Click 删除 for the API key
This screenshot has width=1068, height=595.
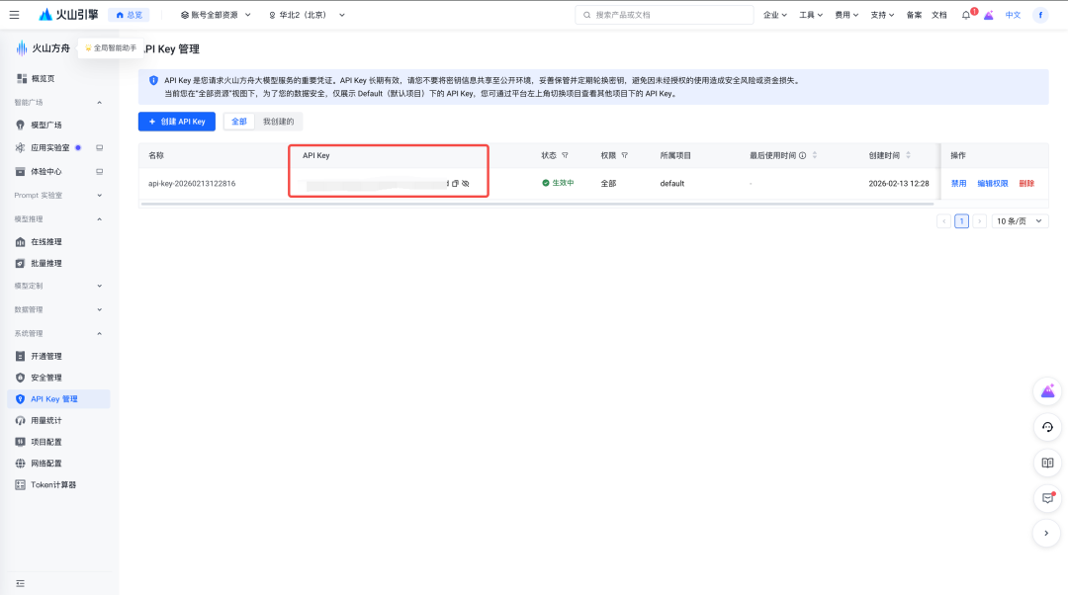[x=1026, y=183]
